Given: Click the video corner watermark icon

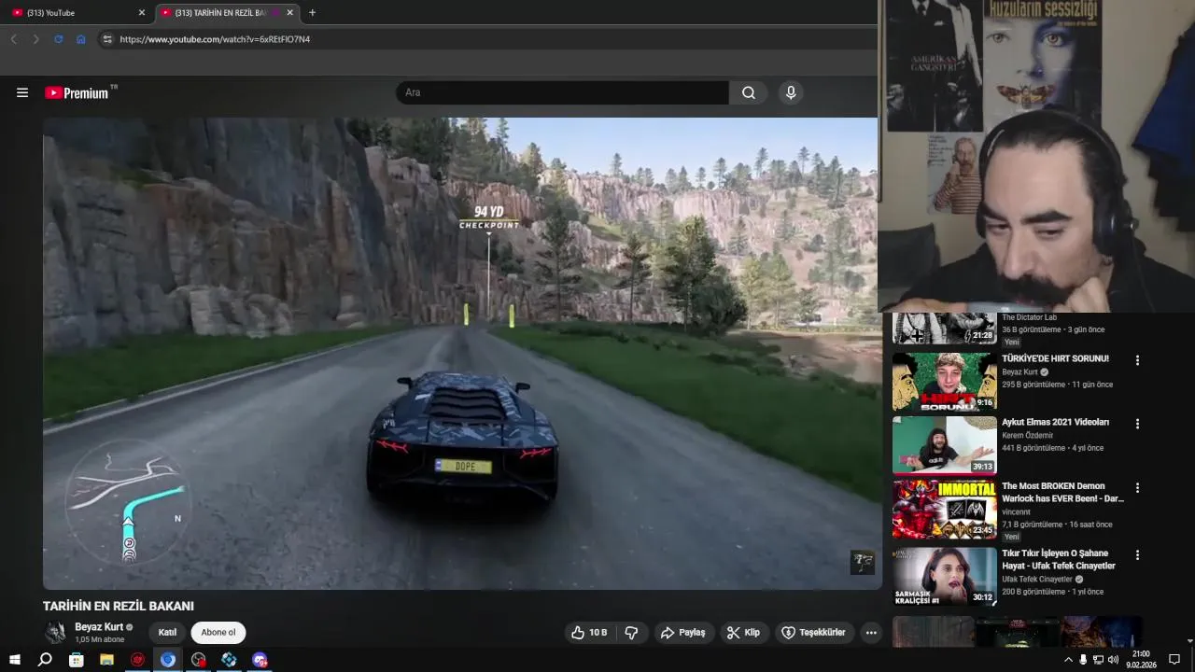Looking at the screenshot, I should click(863, 562).
